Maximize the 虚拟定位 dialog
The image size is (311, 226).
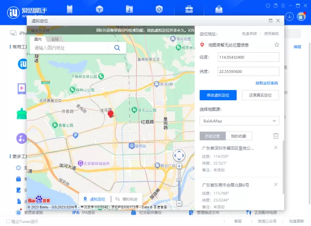(x=271, y=21)
